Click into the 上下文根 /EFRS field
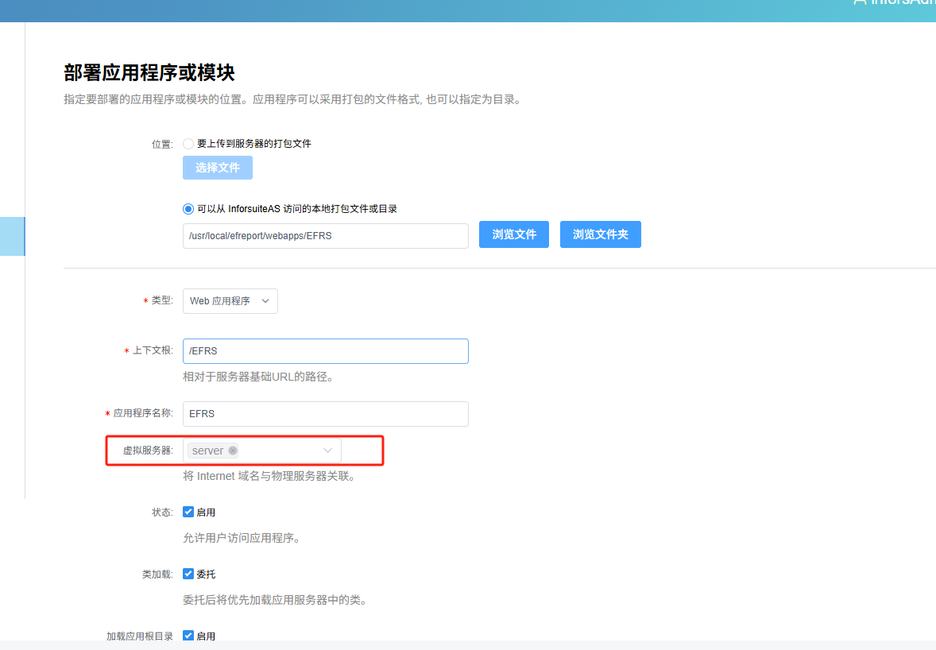 325,351
